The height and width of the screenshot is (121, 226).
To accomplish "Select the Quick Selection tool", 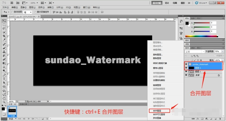I will point(4,32).
